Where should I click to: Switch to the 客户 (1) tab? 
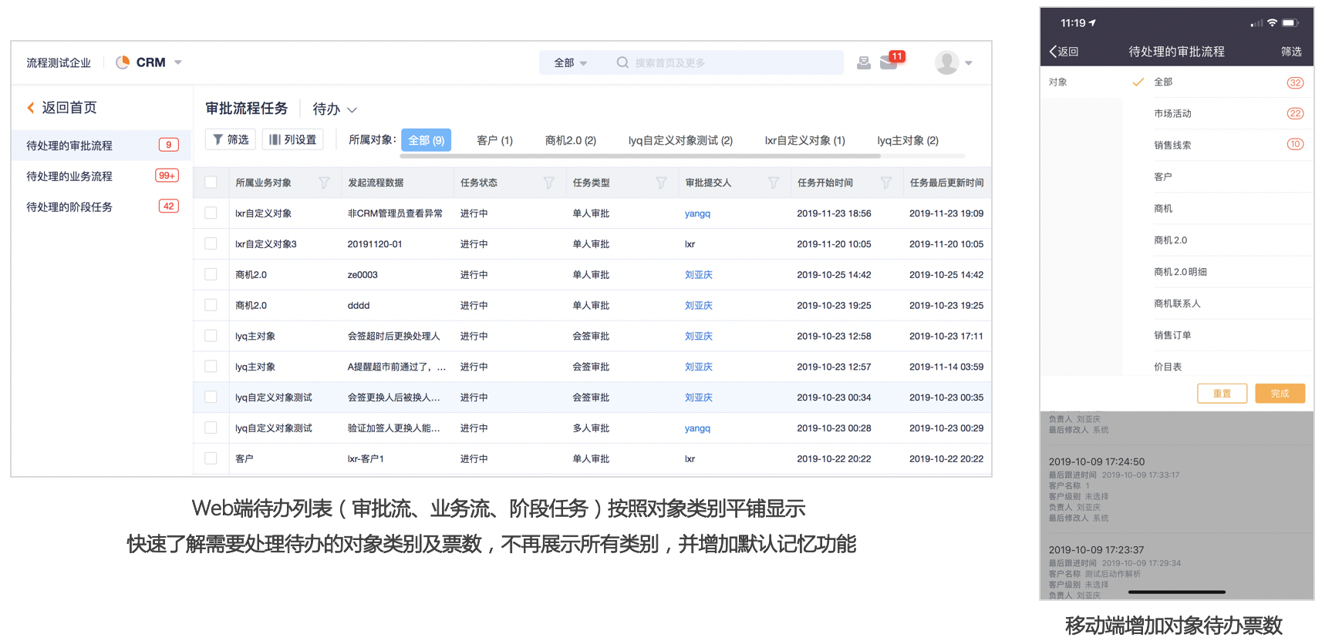(494, 140)
